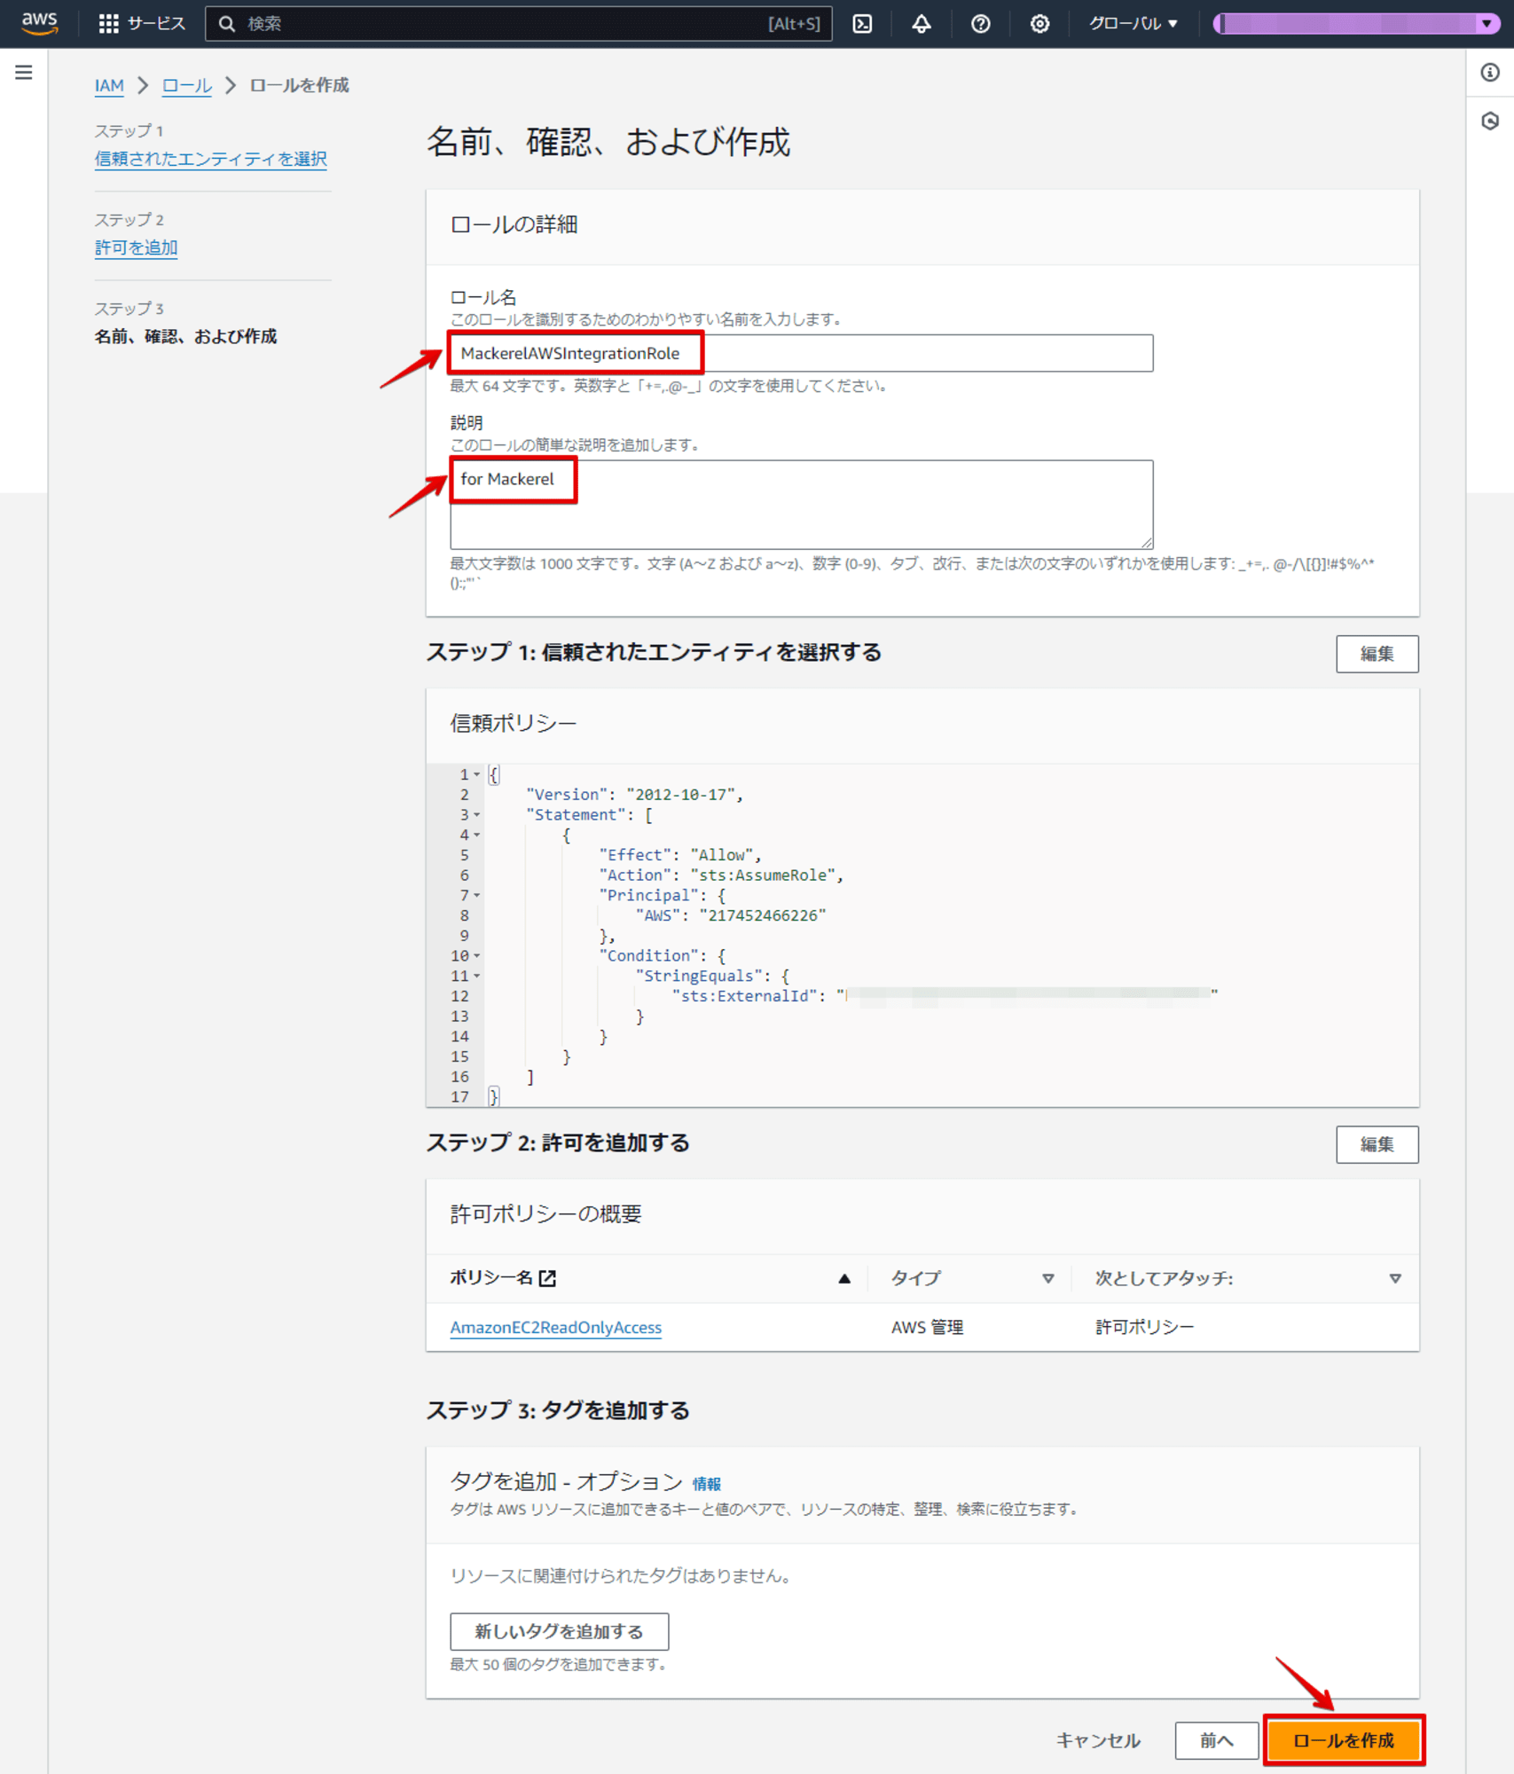Focus the top 検索 search box
The image size is (1514, 1774).
click(x=519, y=24)
